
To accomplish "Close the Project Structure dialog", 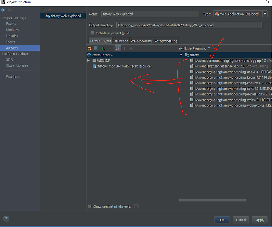I will [x=267, y=2].
